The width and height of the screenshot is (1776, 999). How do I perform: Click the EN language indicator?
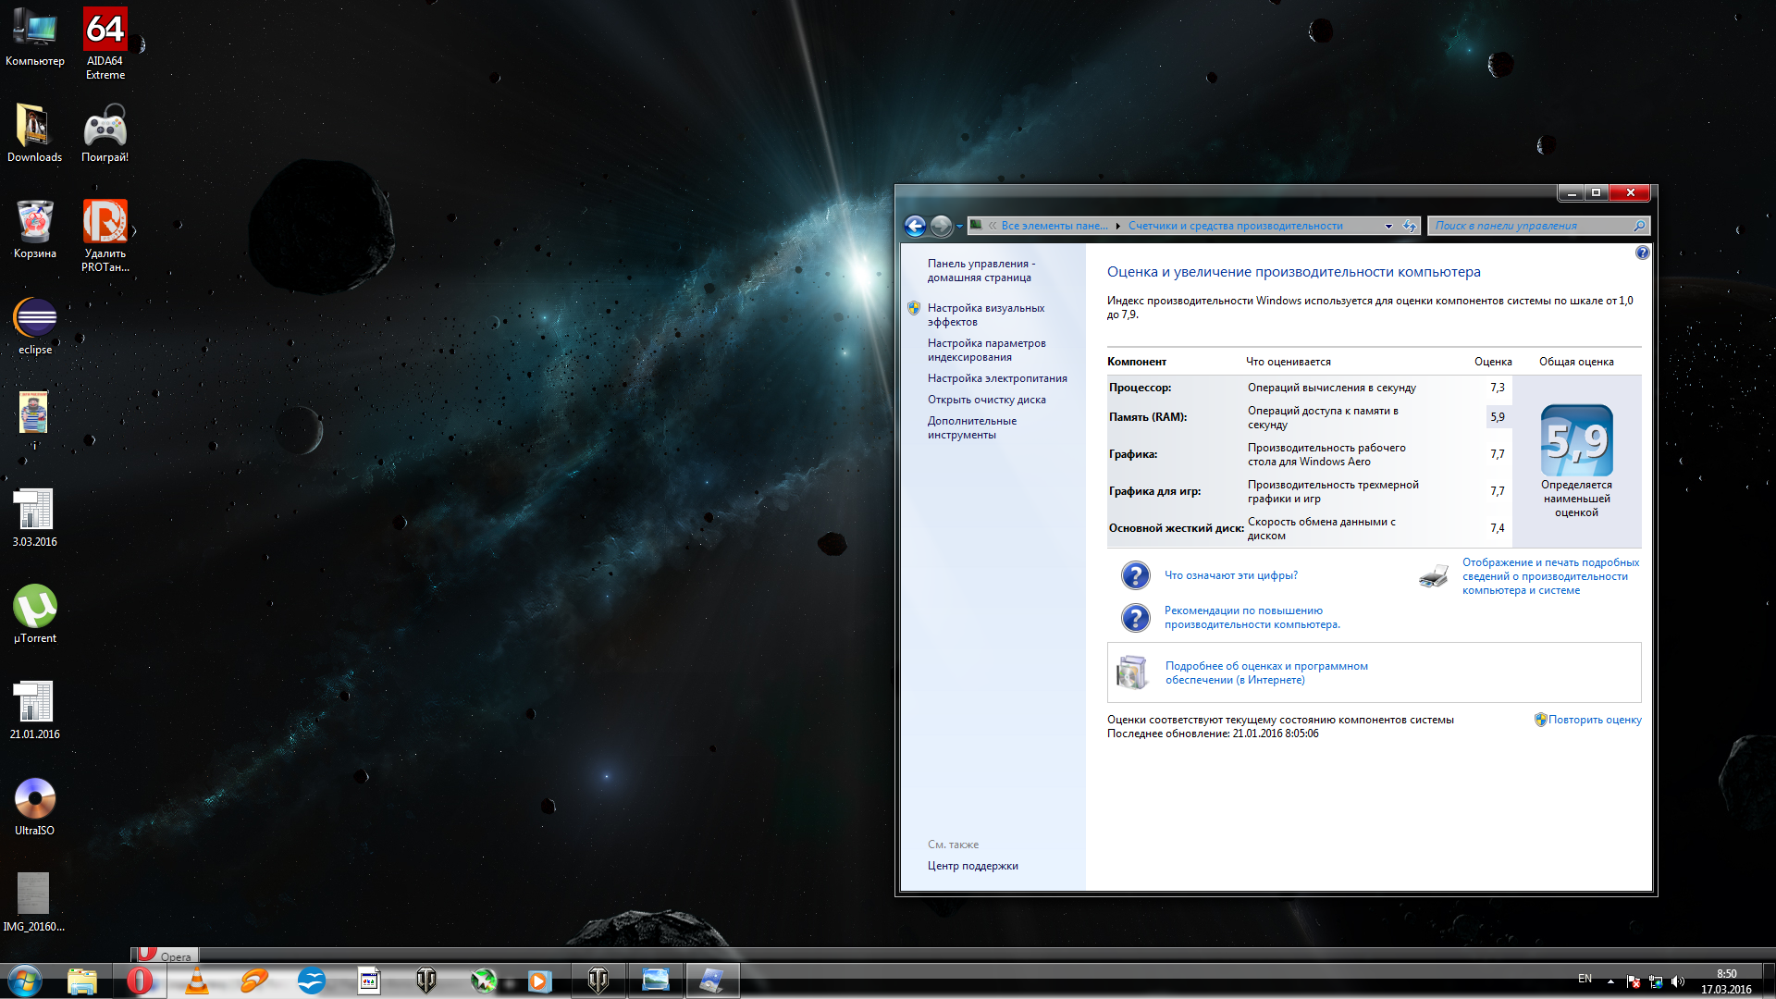pos(1585,979)
